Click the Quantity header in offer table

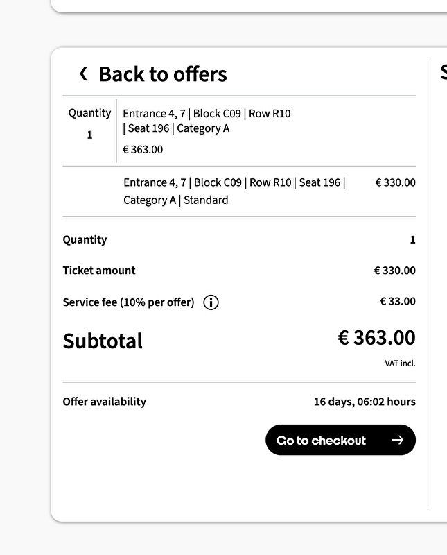coord(89,113)
